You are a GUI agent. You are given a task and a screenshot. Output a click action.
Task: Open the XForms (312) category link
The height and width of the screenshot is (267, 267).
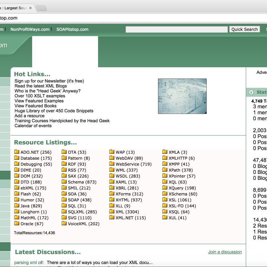click(x=130, y=194)
